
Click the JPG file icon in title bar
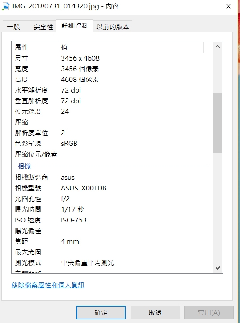point(5,6)
